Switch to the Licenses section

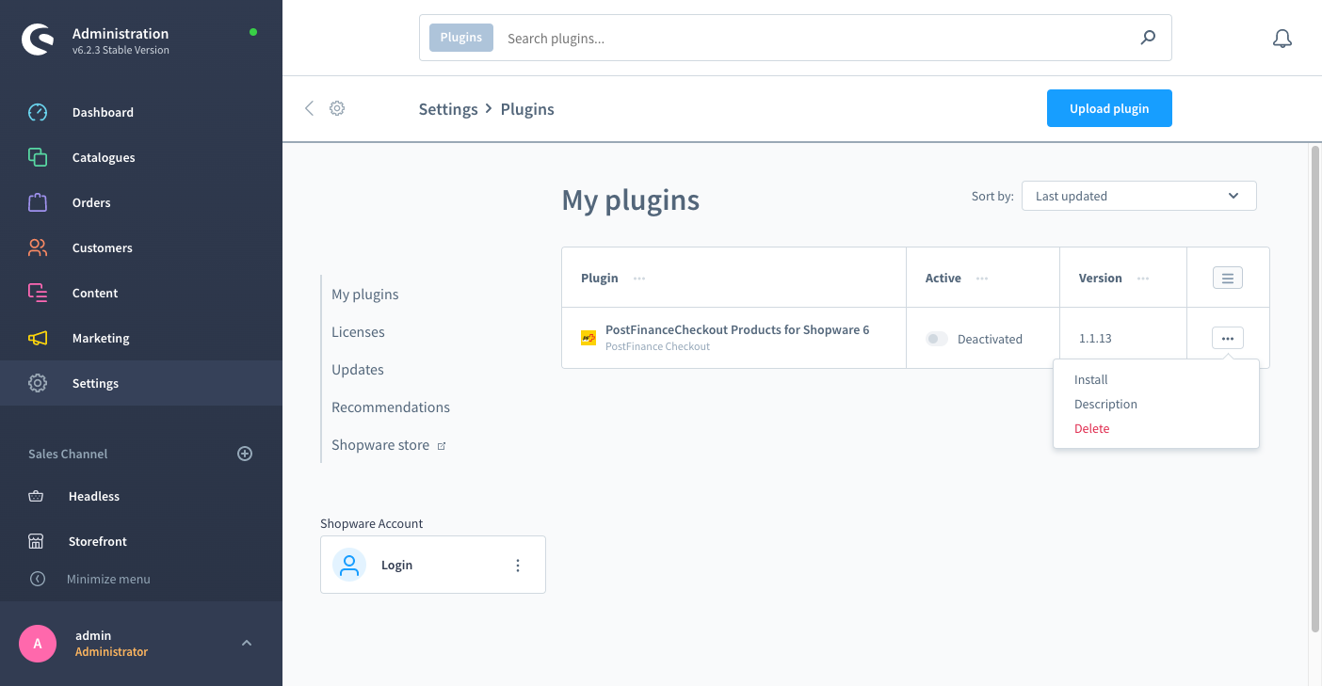pos(359,331)
